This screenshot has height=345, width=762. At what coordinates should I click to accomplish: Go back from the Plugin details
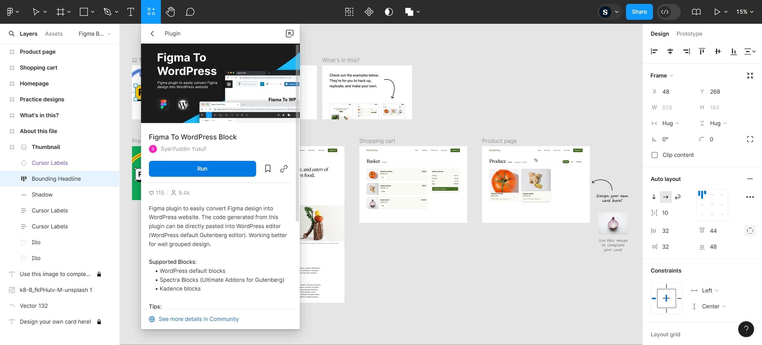[152, 33]
